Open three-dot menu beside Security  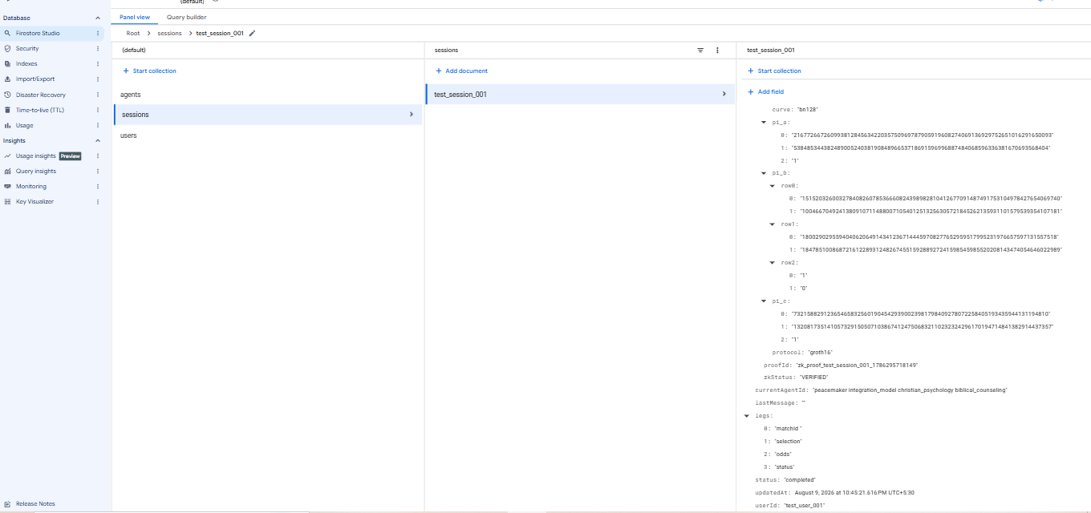(98, 49)
